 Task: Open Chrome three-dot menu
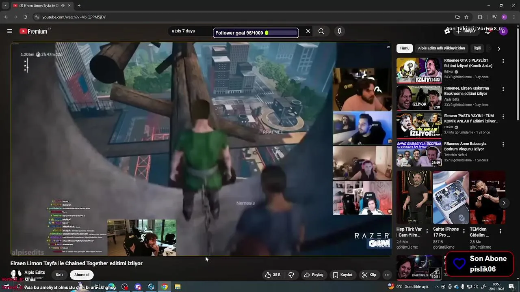pyautogui.click(x=513, y=17)
